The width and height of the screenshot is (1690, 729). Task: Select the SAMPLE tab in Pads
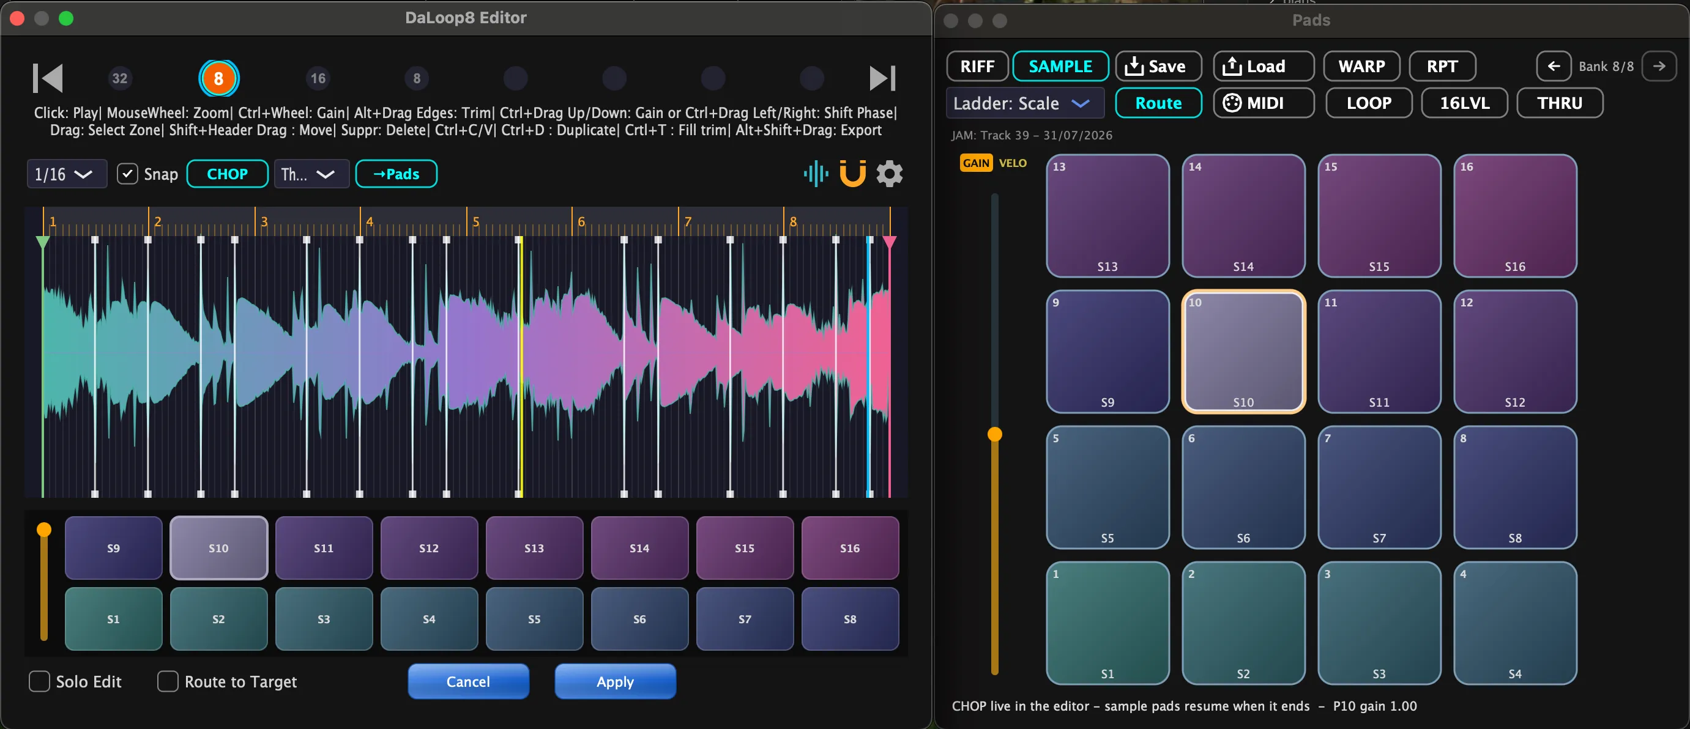click(1060, 66)
